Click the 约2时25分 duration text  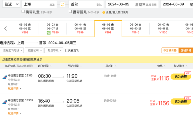110,101
